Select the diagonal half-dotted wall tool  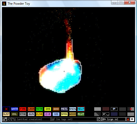coord(98,114)
